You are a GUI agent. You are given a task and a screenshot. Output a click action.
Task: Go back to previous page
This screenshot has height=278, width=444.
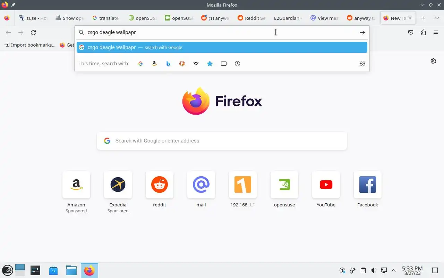coord(8,32)
